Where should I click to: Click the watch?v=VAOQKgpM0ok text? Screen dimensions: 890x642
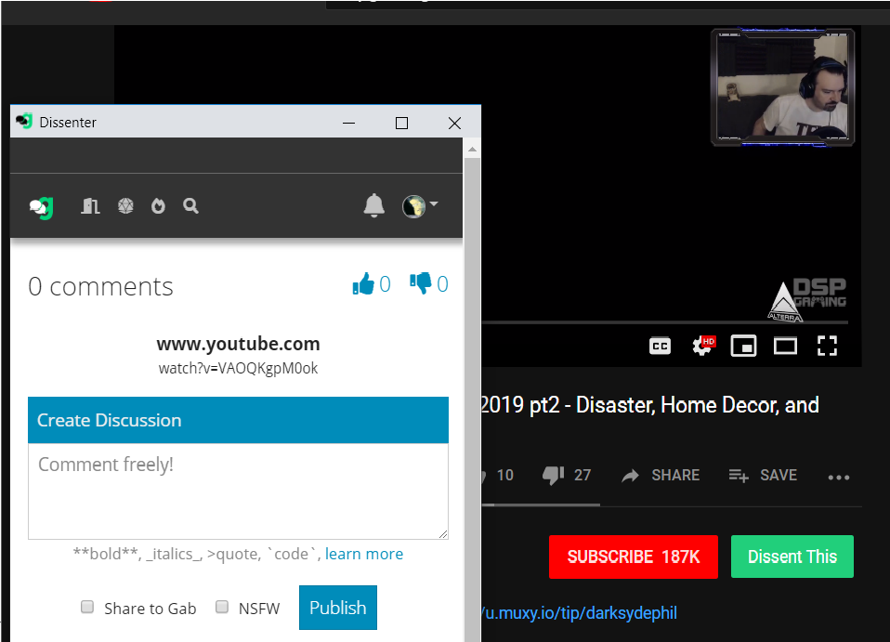[x=239, y=369]
